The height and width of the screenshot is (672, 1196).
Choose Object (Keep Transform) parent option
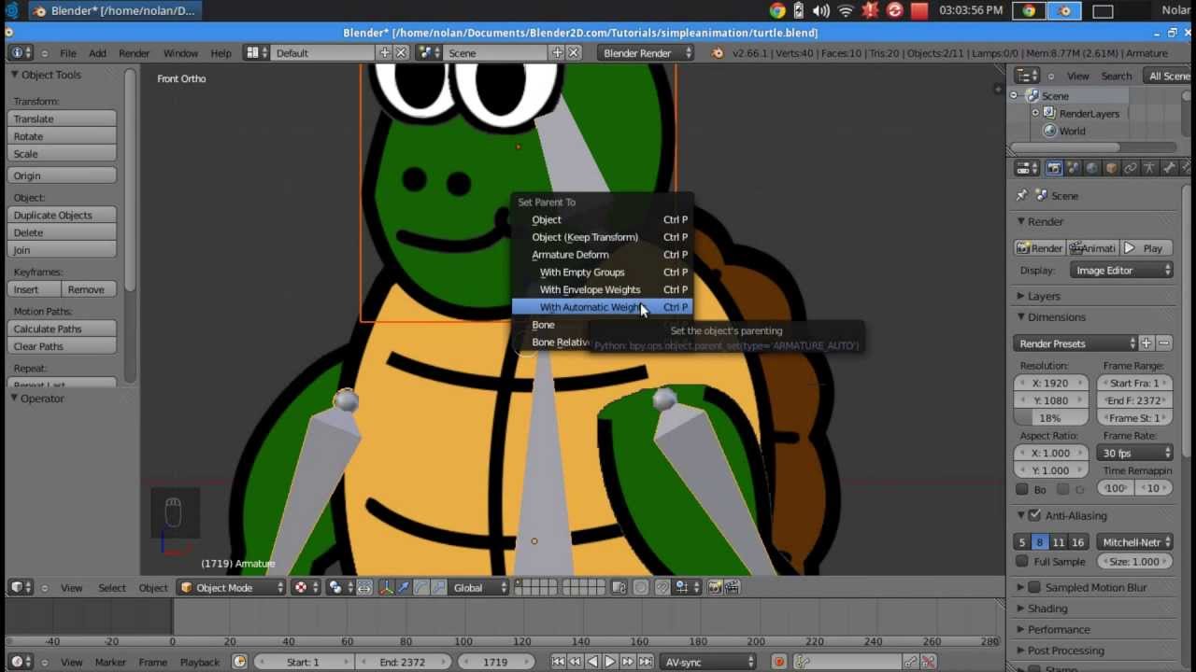click(x=602, y=237)
